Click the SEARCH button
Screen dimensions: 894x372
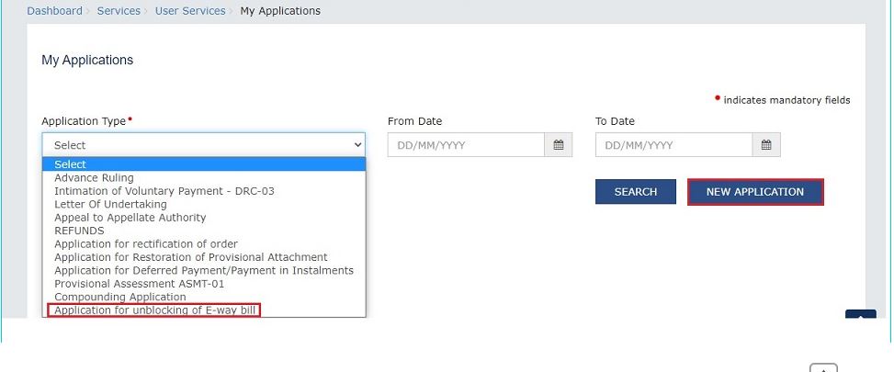coord(636,192)
